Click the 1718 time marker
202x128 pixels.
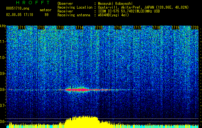[x=156, y=28]
